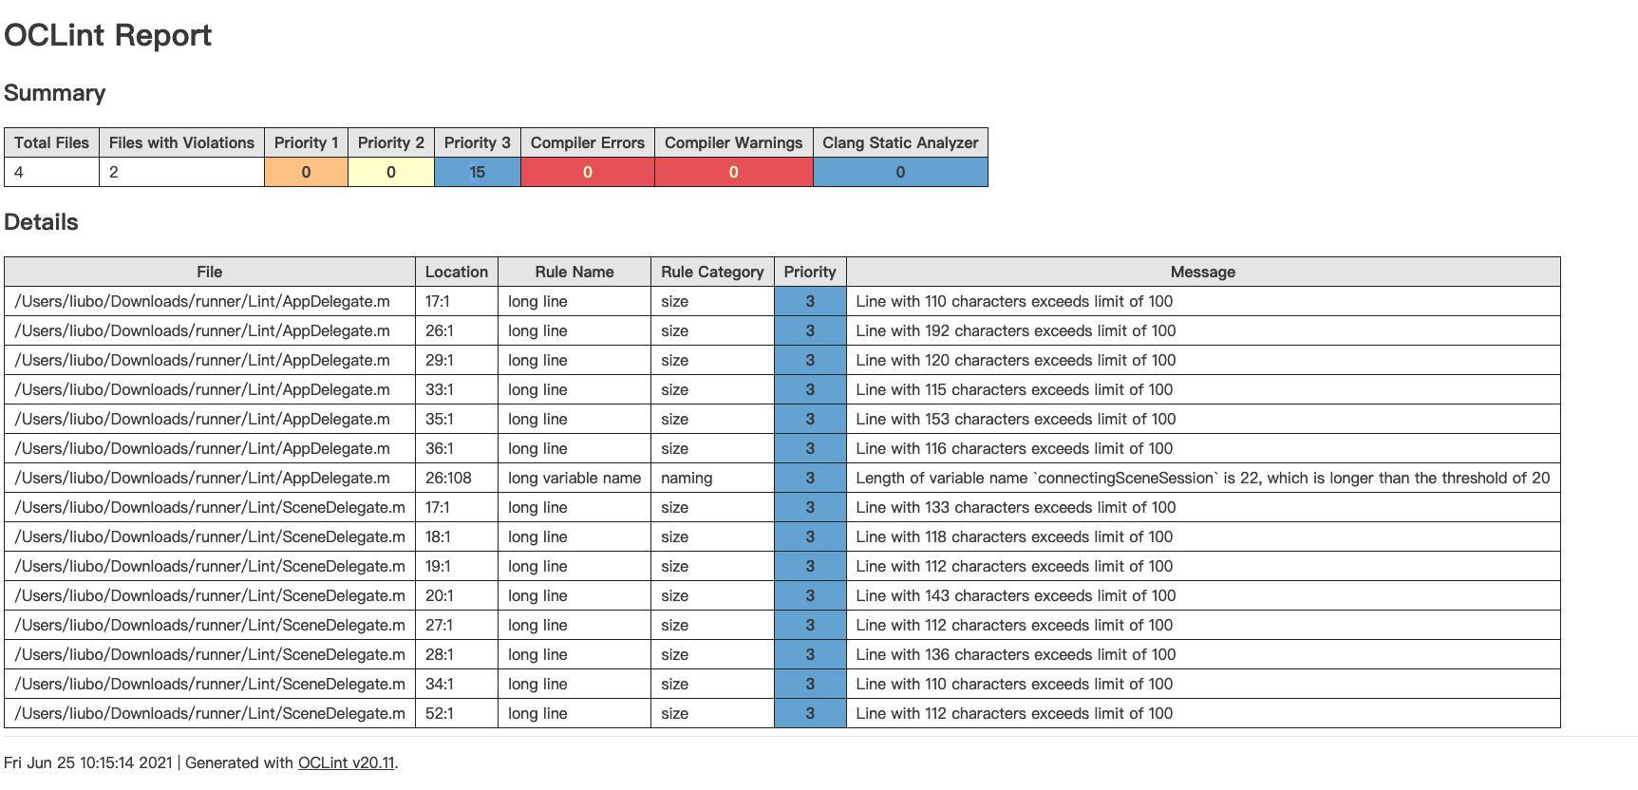Click the yellow Priority 2 count cell
Screen dimensions: 1638x790
(x=390, y=172)
